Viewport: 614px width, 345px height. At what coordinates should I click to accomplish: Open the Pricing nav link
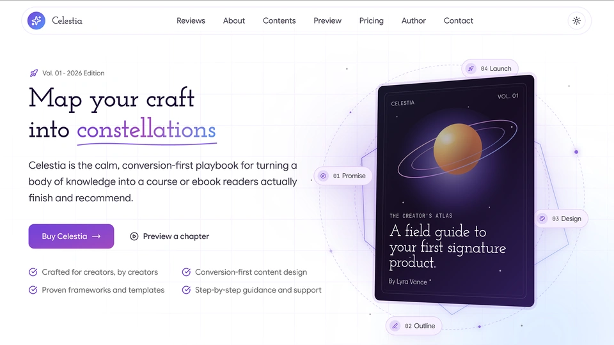(x=371, y=20)
